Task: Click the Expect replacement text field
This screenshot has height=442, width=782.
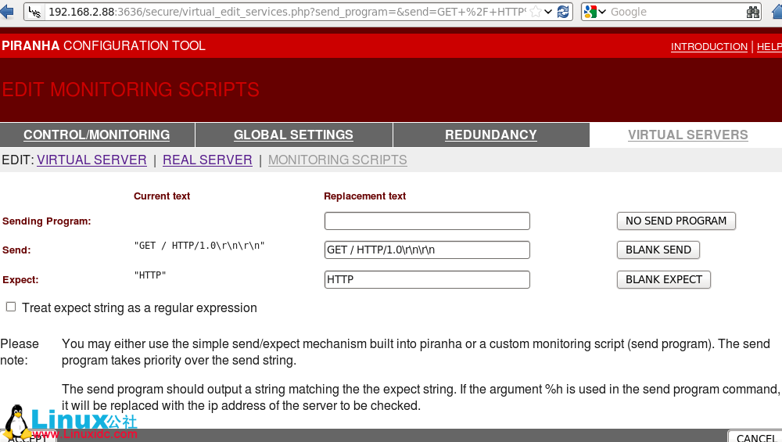Action: tap(427, 279)
